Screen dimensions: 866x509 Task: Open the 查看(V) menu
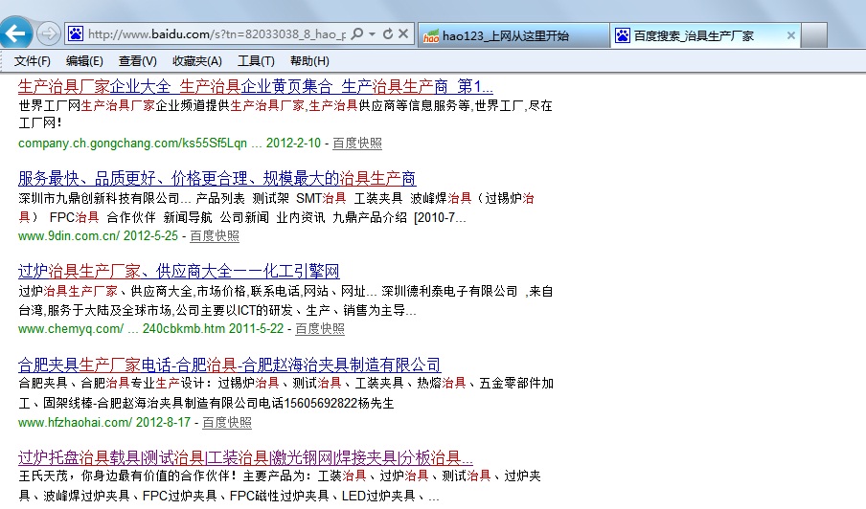tap(138, 61)
